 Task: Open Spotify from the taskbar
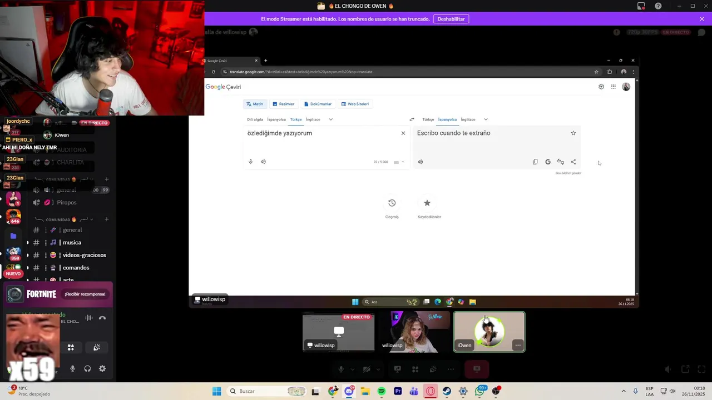(x=382, y=391)
